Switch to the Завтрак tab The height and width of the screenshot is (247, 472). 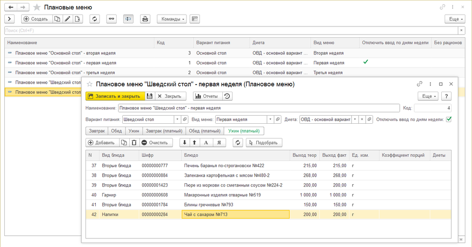97,131
